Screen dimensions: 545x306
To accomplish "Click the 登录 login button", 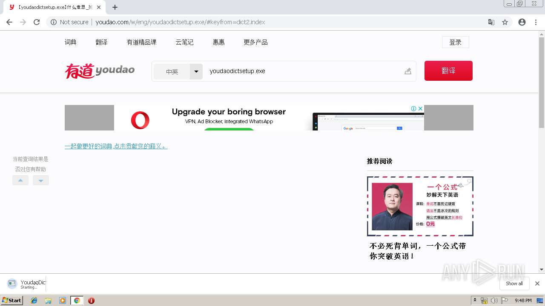I will 456,42.
